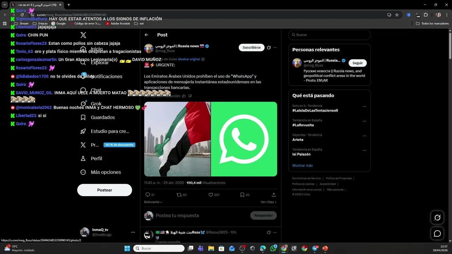452x254 pixels.
Task: Open Grok action on Rezoo2025 reply
Action: point(269,232)
